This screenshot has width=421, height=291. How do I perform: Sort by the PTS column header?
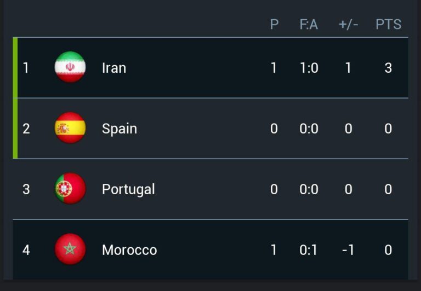click(x=388, y=24)
